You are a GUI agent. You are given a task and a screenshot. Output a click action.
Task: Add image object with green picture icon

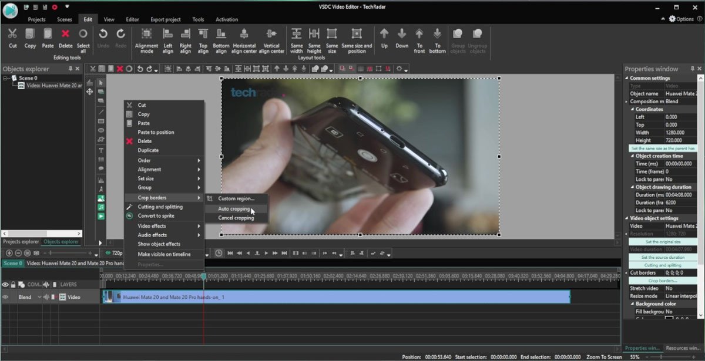click(x=101, y=198)
